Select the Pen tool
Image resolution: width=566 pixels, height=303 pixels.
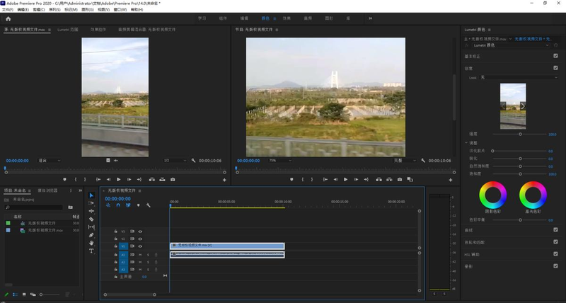pyautogui.click(x=91, y=235)
